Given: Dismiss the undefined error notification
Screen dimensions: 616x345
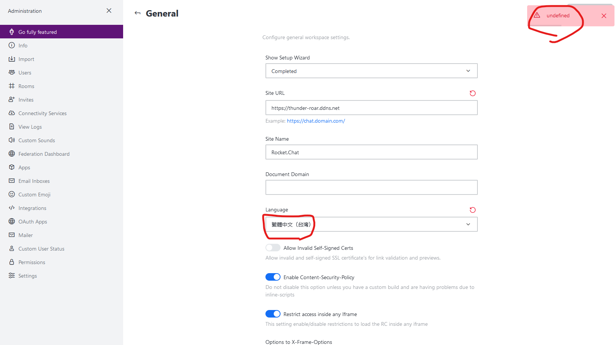Looking at the screenshot, I should [x=604, y=15].
